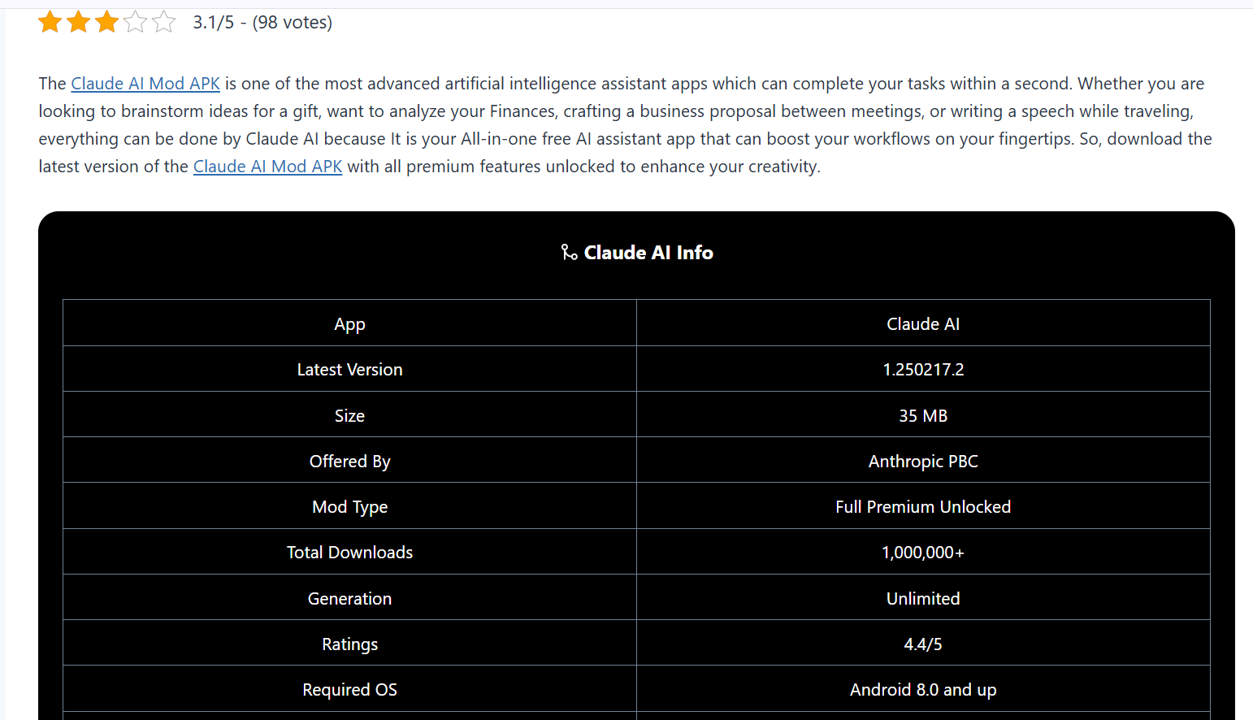Open the first Claude AI Mod APK link

click(145, 84)
